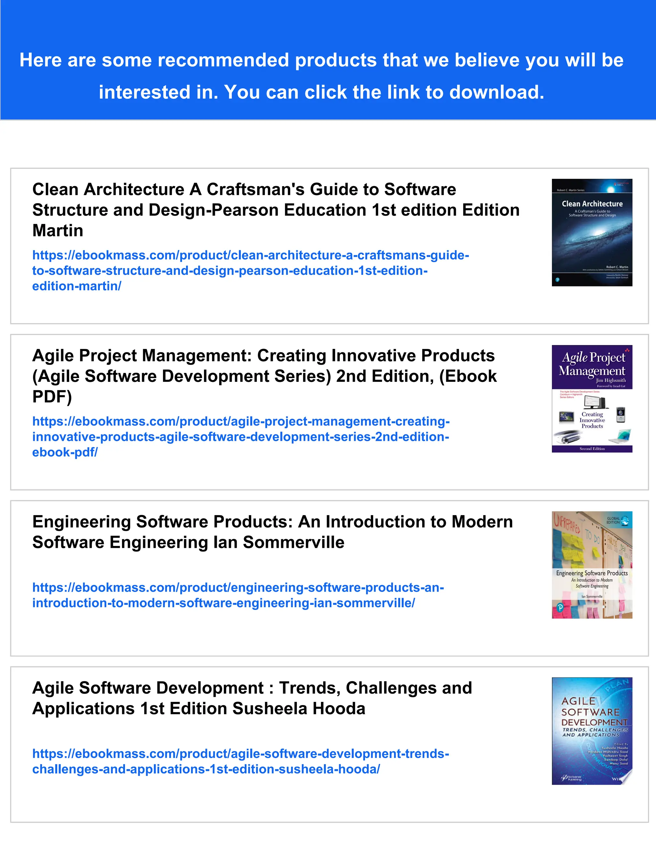This screenshot has width=656, height=849.
Task: Open the Agile Project Management ebookmass link
Action: tap(241, 437)
